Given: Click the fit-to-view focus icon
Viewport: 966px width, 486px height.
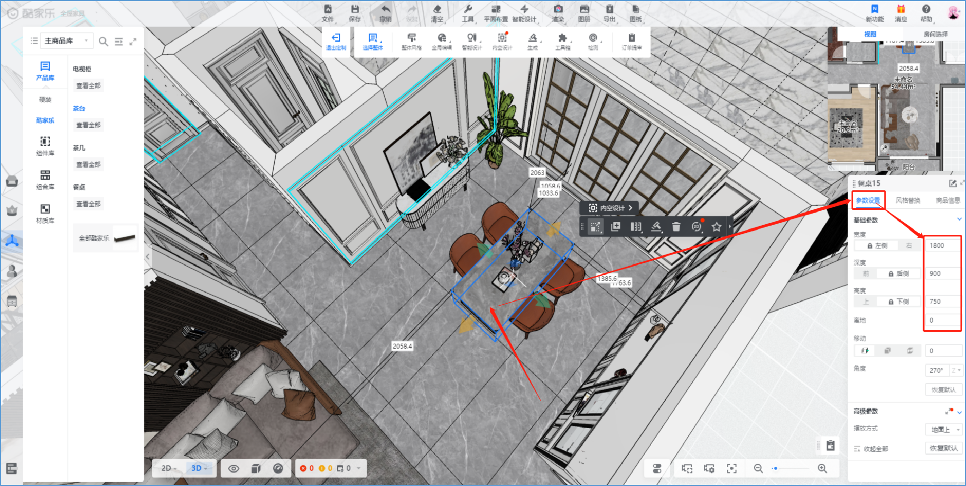Looking at the screenshot, I should click(732, 469).
